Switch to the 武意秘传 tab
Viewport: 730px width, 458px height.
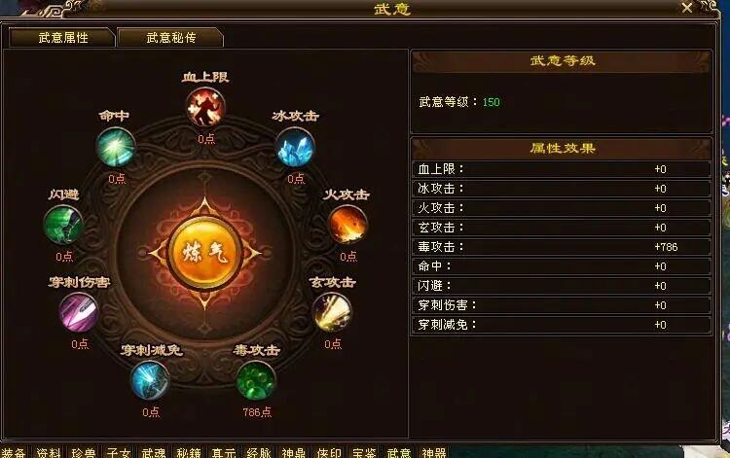[170, 38]
